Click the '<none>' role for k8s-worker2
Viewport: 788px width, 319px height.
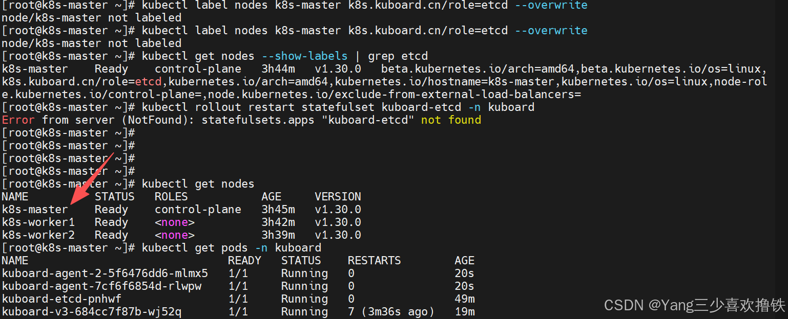175,235
